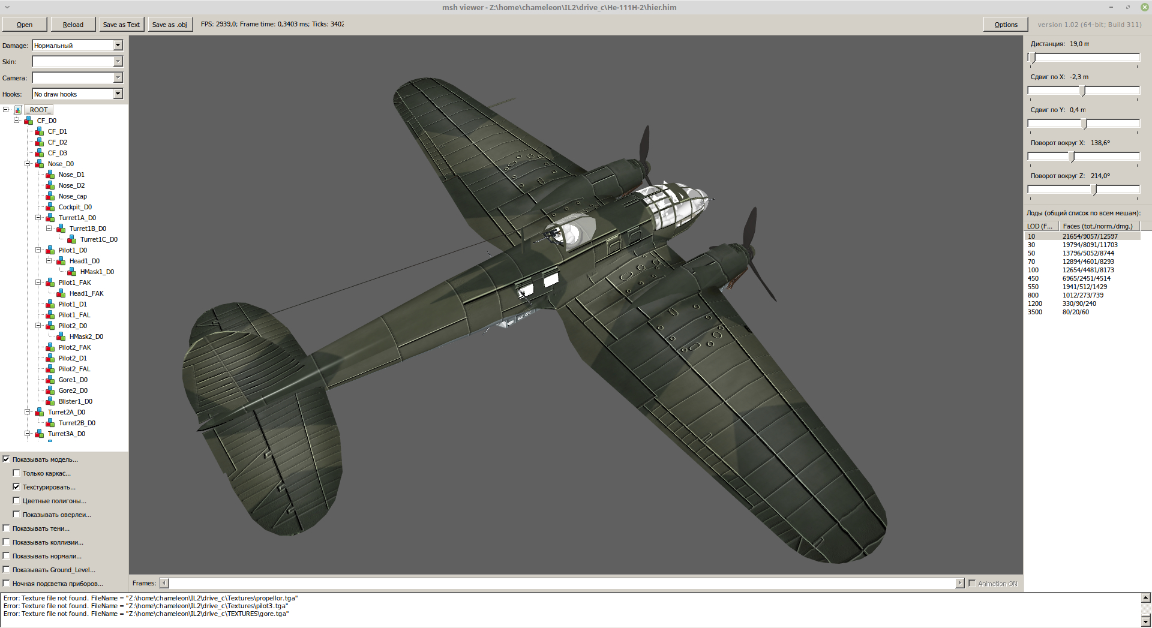This screenshot has width=1152, height=628.
Task: Open the Options dialog
Action: click(1006, 25)
